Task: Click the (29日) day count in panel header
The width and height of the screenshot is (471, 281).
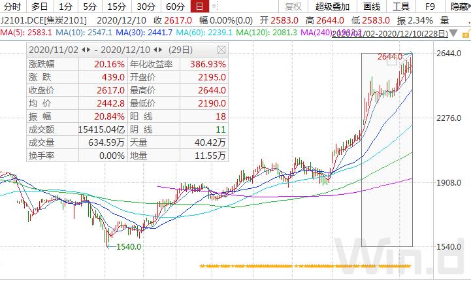Action: click(180, 50)
